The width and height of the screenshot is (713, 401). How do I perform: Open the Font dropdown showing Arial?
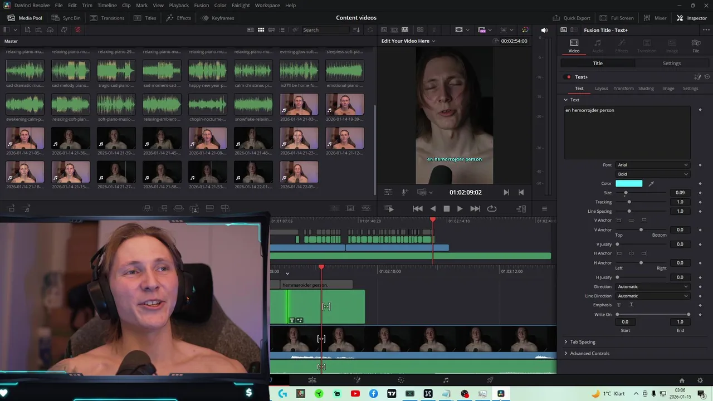pyautogui.click(x=652, y=165)
